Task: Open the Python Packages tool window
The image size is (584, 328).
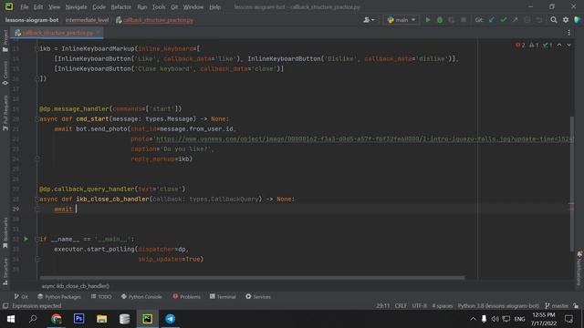Action: (x=58, y=297)
